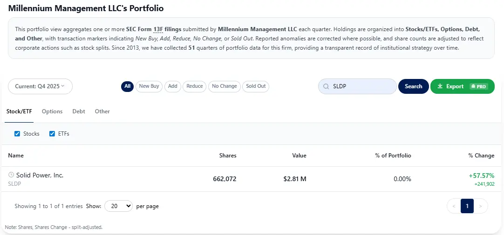Click the PRO badge on Export
Image resolution: width=504 pixels, height=235 pixels.
click(478, 86)
